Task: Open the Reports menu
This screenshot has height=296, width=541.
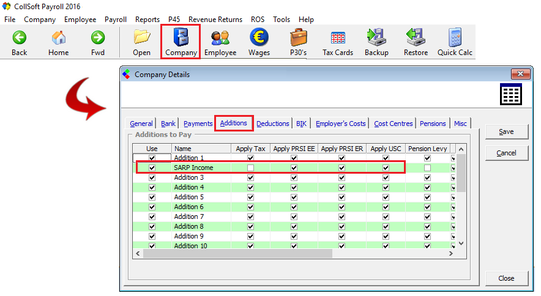Action: coord(147,20)
